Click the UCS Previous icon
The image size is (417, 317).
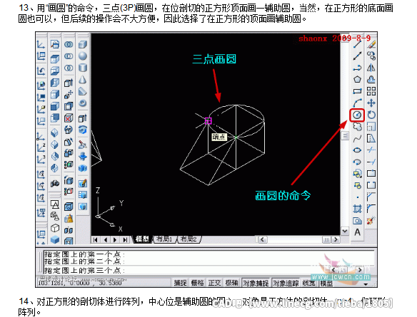tap(41, 71)
